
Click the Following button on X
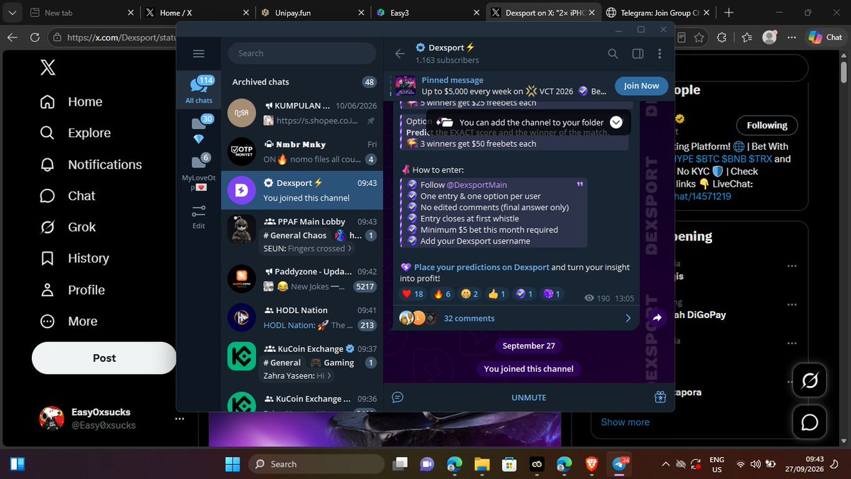pyautogui.click(x=767, y=126)
